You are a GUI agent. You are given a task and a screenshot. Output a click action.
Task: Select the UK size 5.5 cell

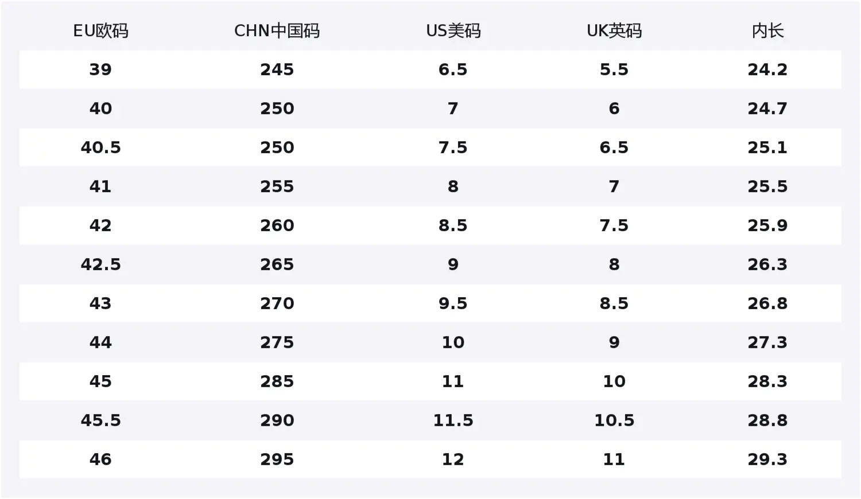(614, 69)
